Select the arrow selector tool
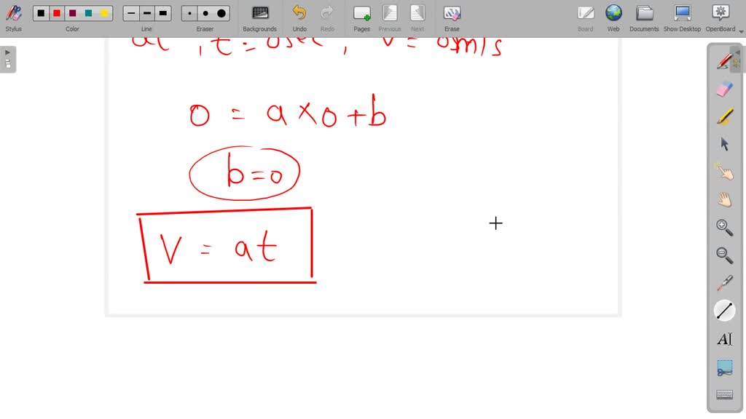 [x=724, y=145]
